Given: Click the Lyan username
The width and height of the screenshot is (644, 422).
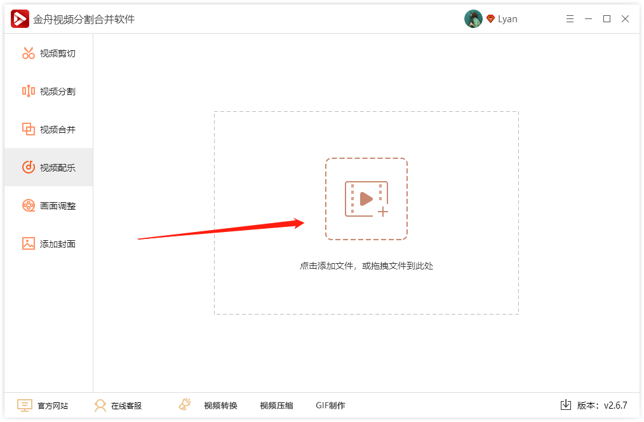Looking at the screenshot, I should point(507,19).
